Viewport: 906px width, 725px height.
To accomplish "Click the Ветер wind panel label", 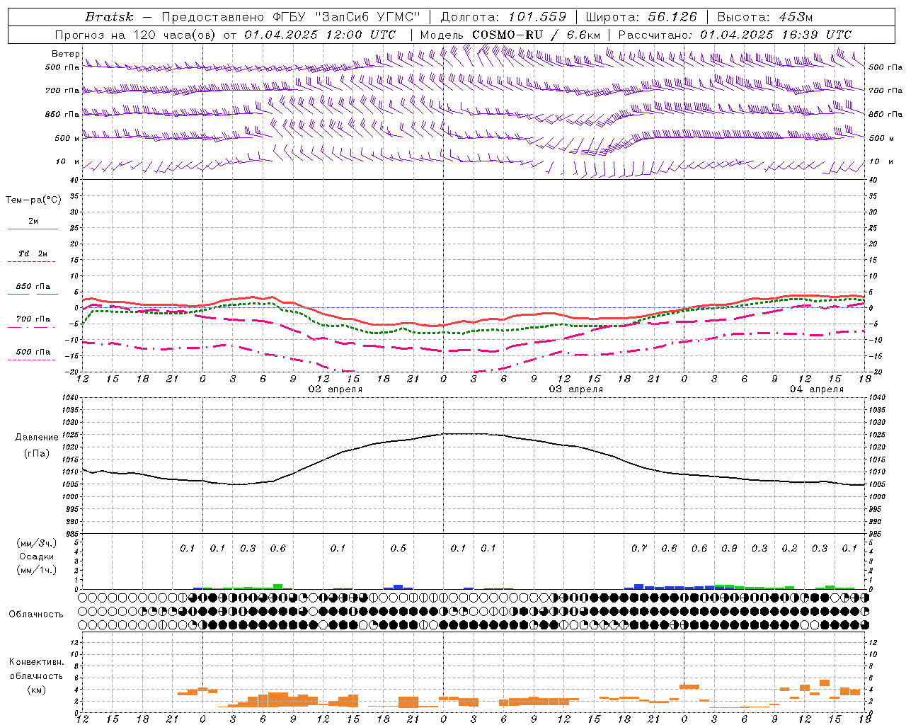I will (66, 54).
